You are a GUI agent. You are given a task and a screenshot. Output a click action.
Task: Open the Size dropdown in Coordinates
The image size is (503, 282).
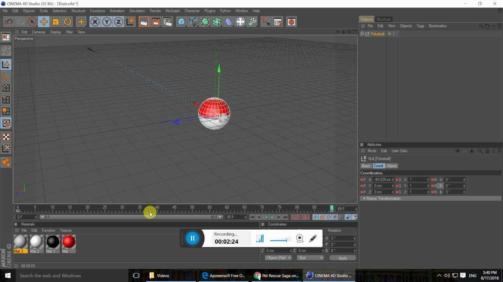tap(310, 258)
